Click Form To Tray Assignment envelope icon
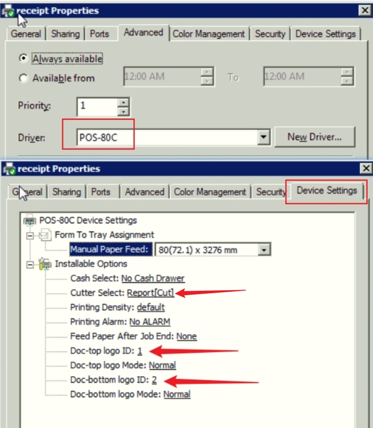The height and width of the screenshot is (428, 373). [x=45, y=235]
